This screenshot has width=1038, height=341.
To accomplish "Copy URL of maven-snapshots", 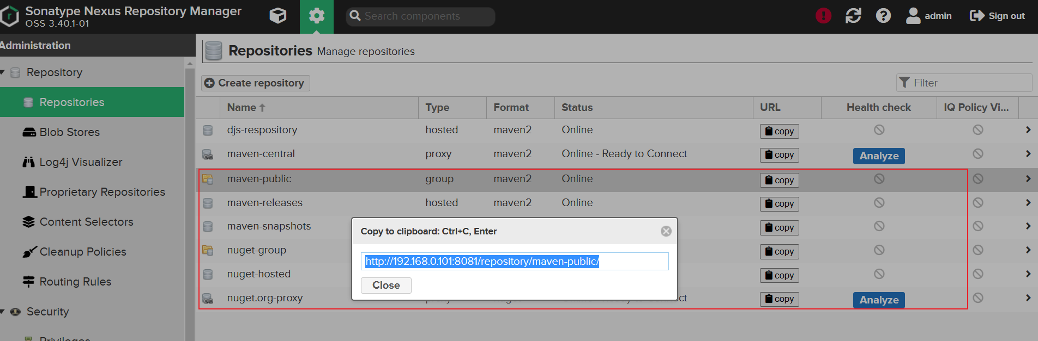I will click(x=780, y=227).
